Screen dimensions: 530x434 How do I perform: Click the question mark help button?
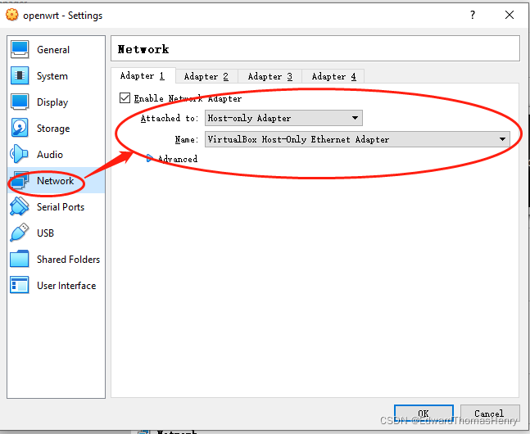[x=473, y=15]
